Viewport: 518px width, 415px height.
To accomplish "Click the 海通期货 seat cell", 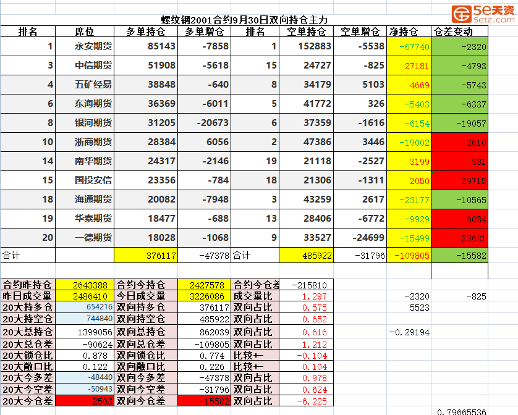I will (85, 199).
